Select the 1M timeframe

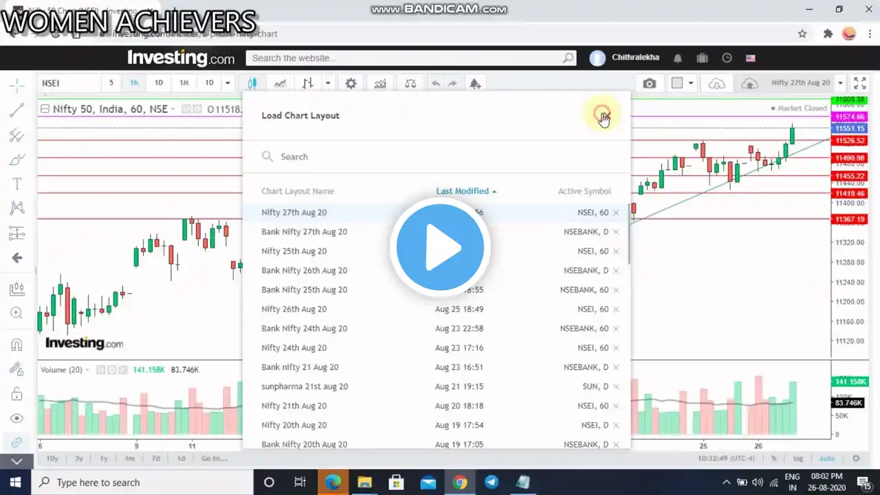click(x=184, y=83)
